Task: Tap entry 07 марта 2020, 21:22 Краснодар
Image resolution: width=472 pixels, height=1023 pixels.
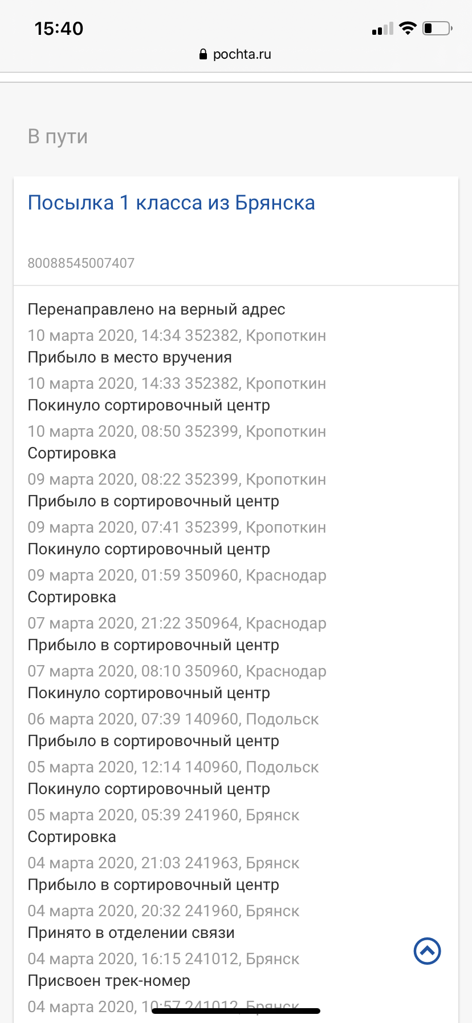Action: tap(177, 623)
